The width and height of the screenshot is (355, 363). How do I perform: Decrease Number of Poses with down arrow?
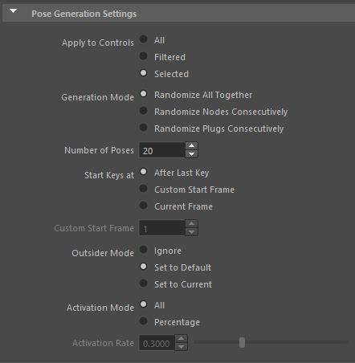coord(191,154)
